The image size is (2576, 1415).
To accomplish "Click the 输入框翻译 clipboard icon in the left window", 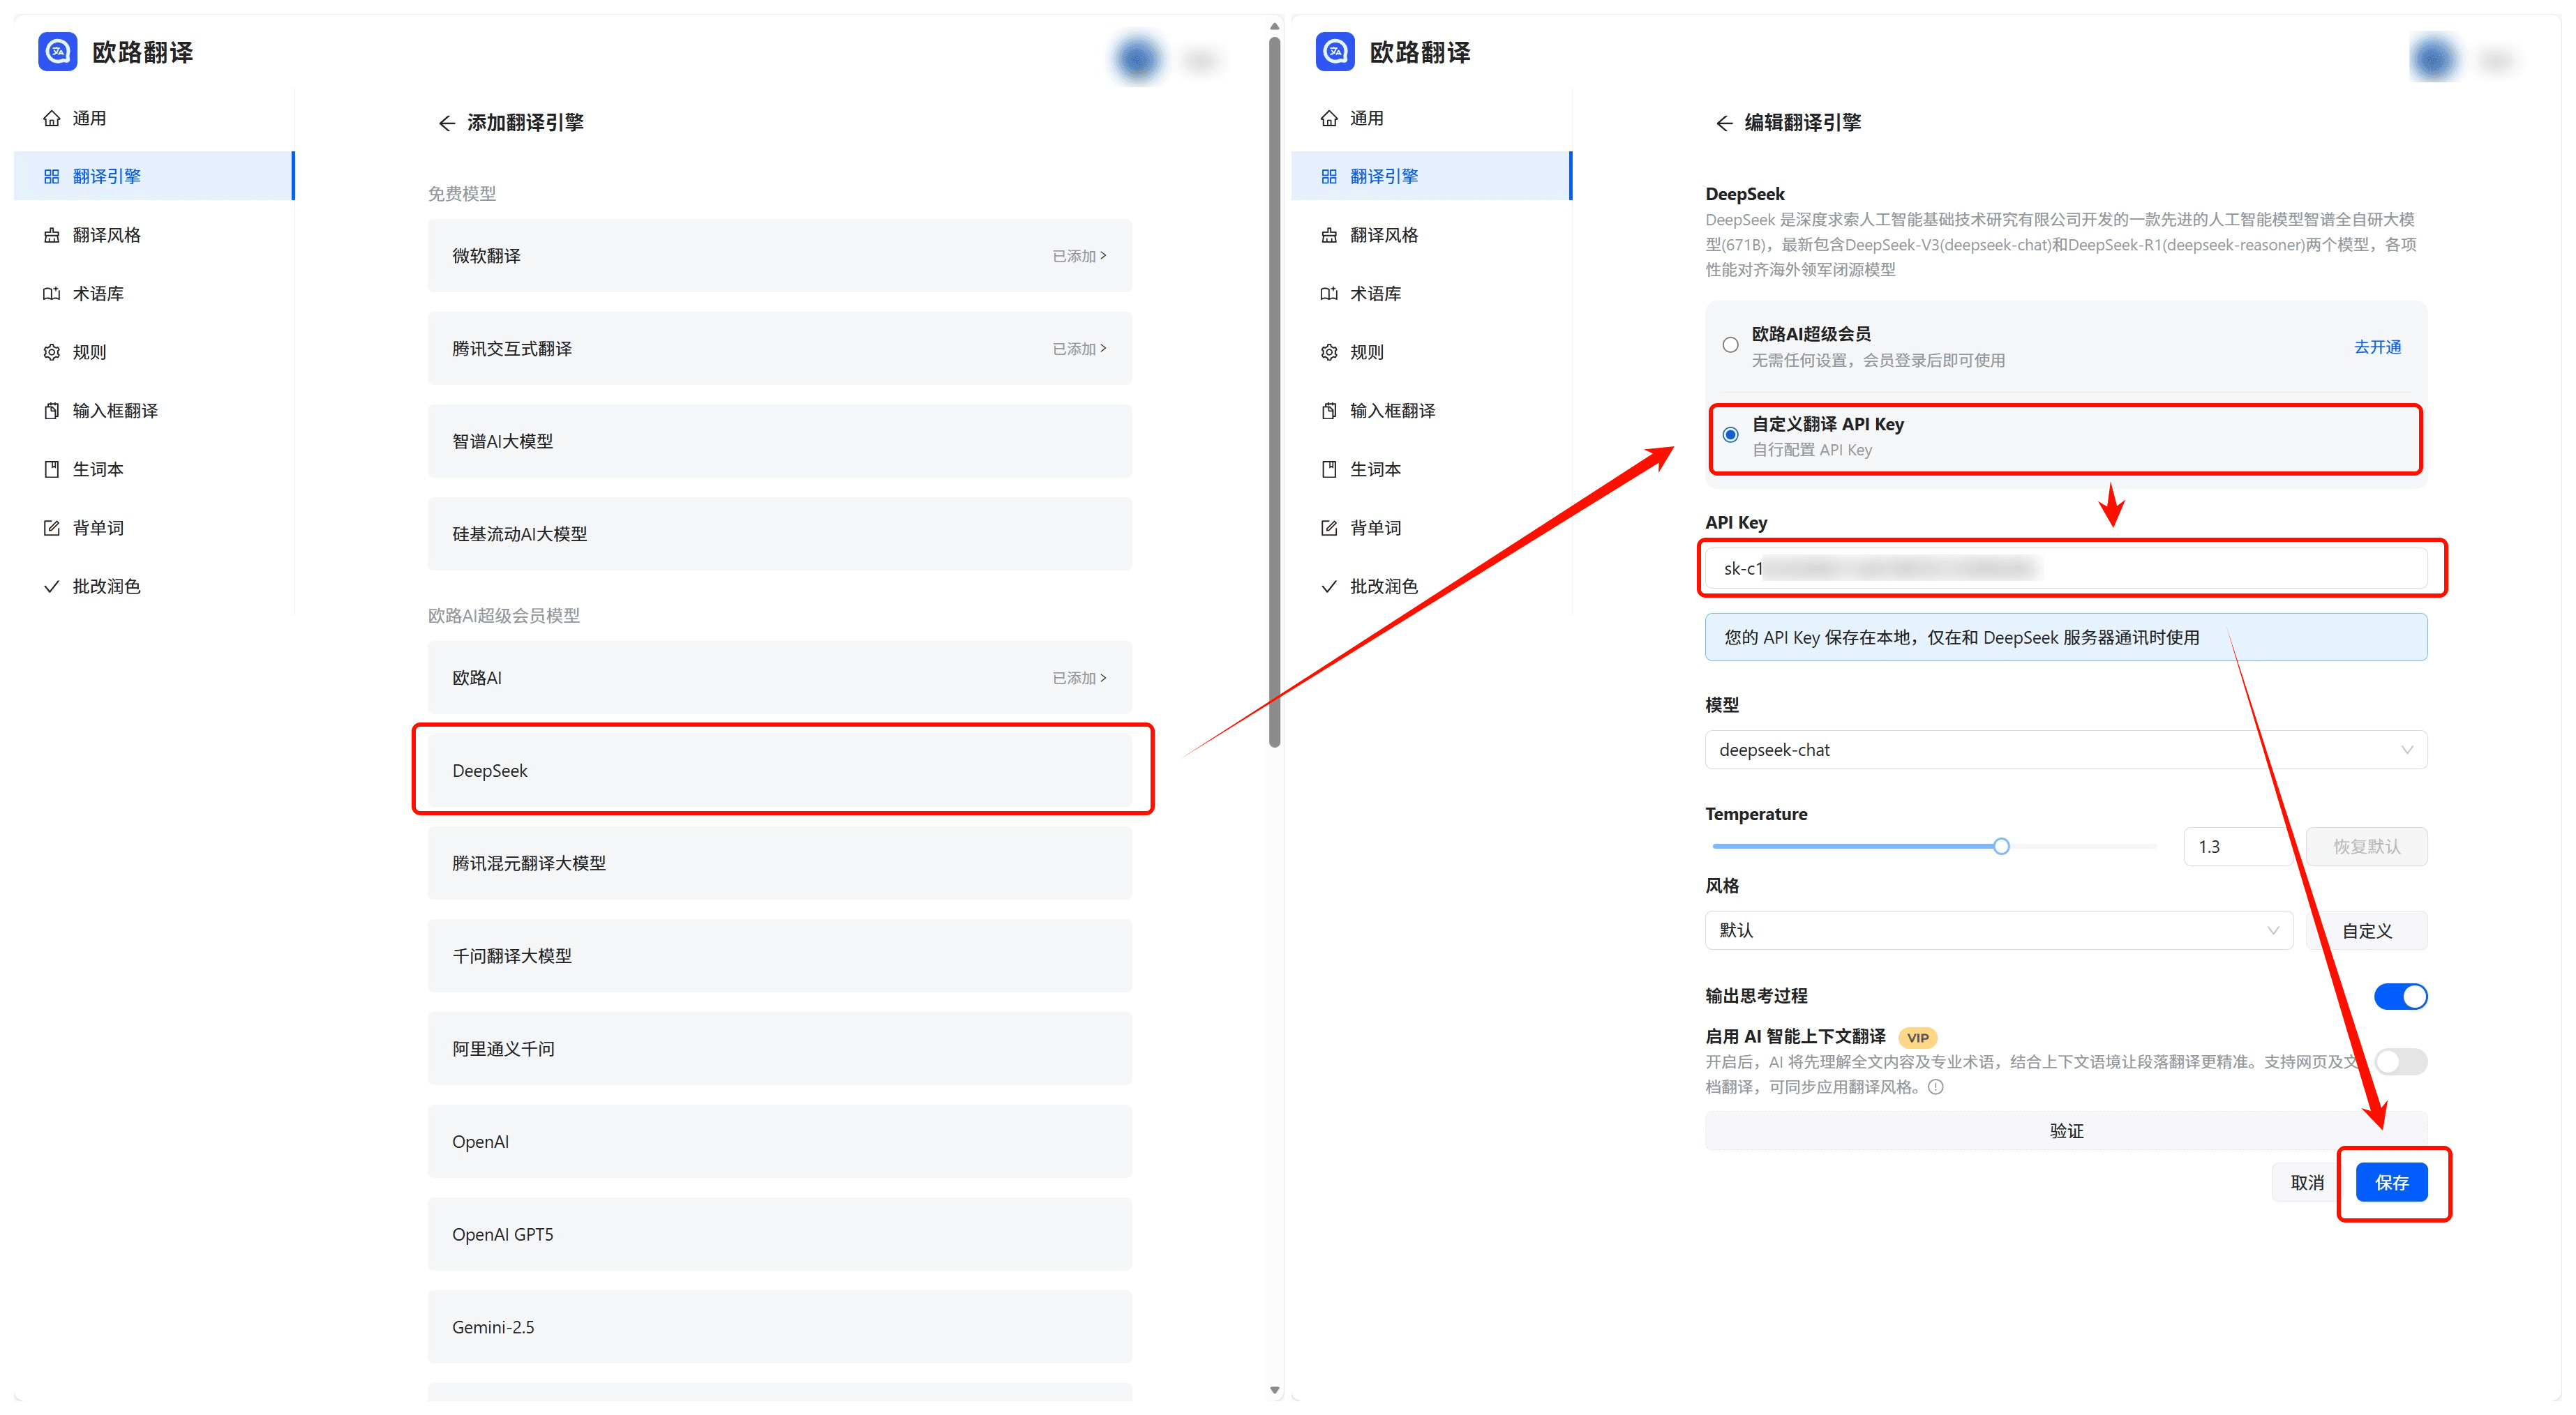I will click(52, 411).
